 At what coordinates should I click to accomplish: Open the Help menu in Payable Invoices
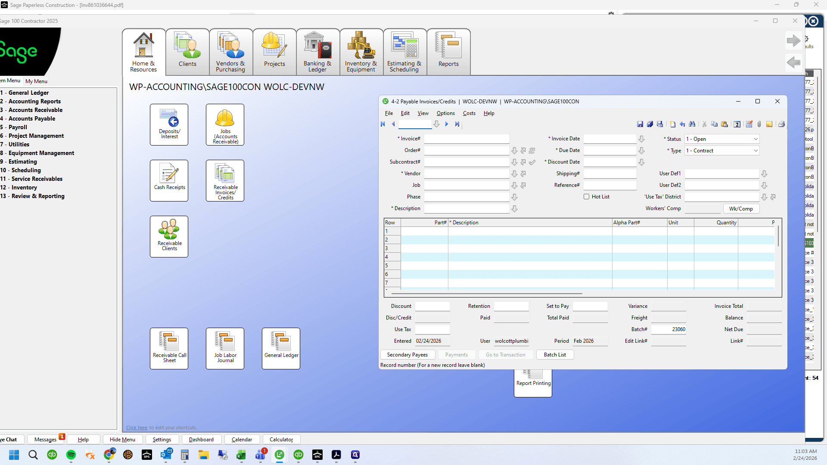(489, 113)
